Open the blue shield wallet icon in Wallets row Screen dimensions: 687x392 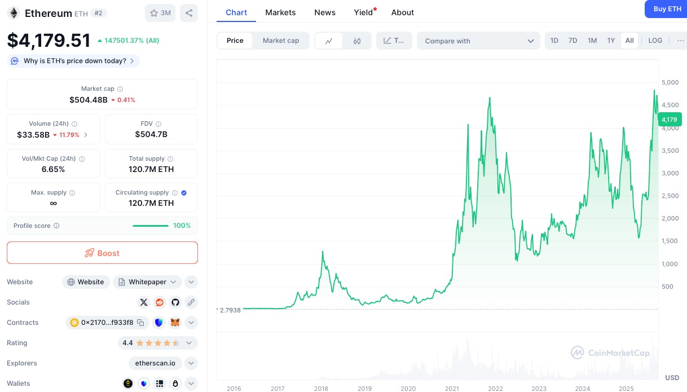(144, 384)
